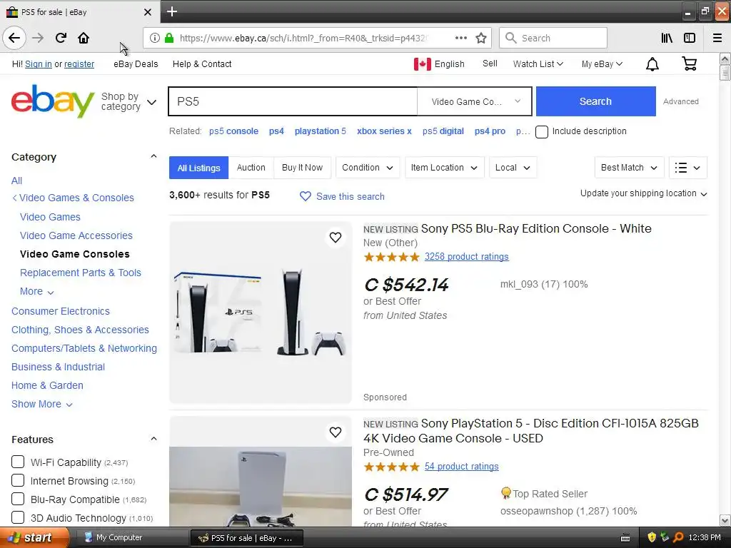
Task: Click the eBay logo
Action: 53,101
